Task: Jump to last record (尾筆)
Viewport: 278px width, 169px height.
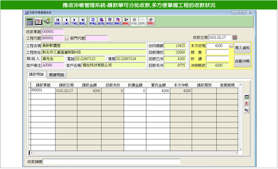Action: (x=82, y=21)
